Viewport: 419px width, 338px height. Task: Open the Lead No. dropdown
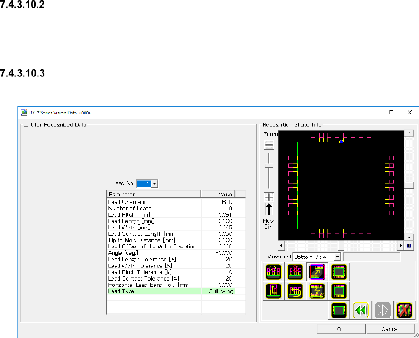(155, 184)
